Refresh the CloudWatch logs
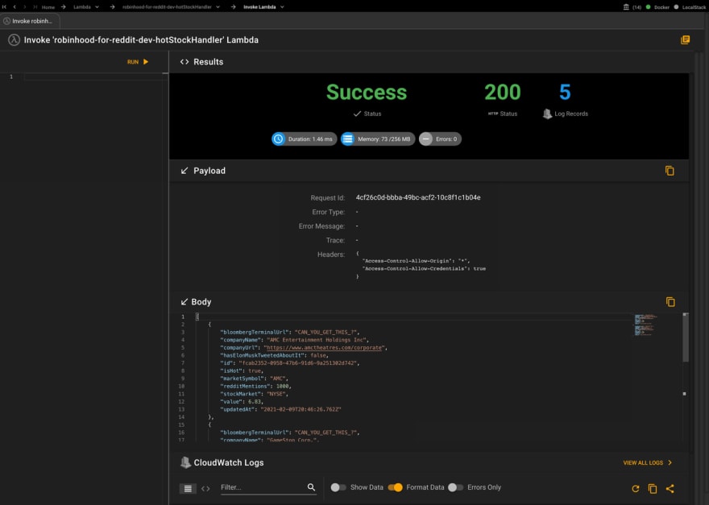Image resolution: width=709 pixels, height=505 pixels. [636, 488]
